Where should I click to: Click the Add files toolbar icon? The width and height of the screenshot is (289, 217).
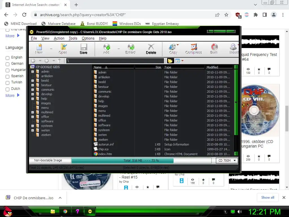[106, 49]
